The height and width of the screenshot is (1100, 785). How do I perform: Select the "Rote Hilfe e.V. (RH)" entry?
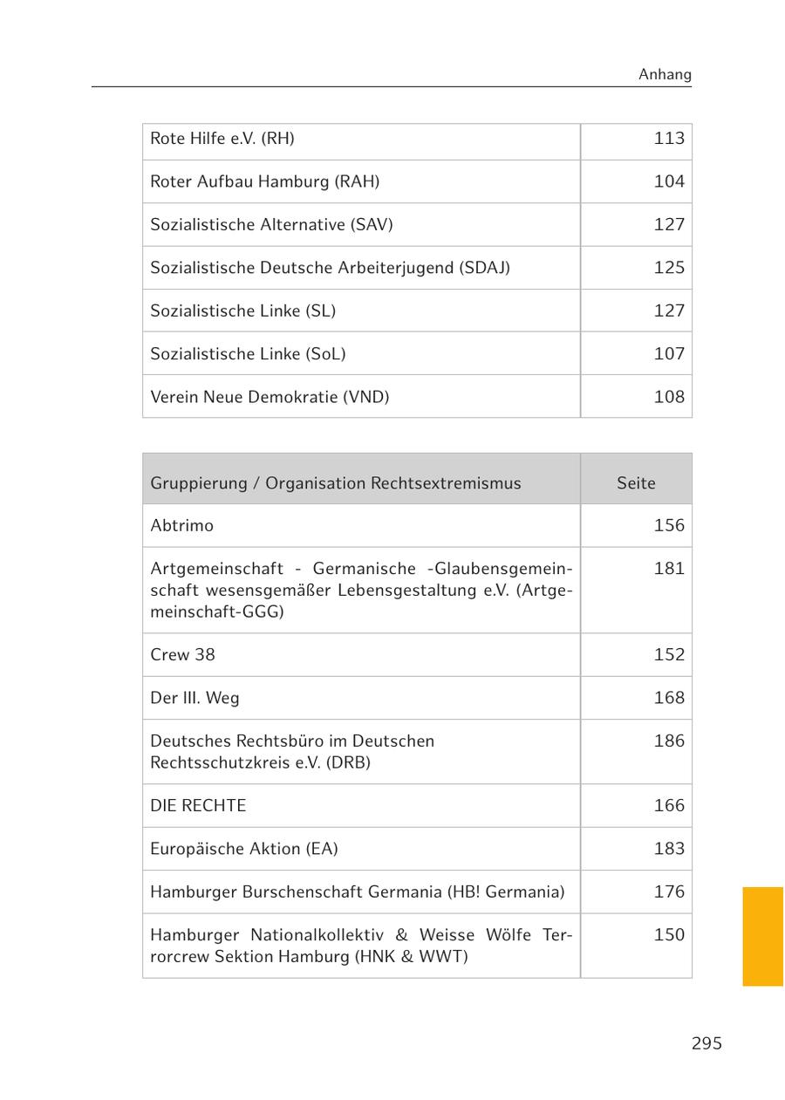pos(222,139)
